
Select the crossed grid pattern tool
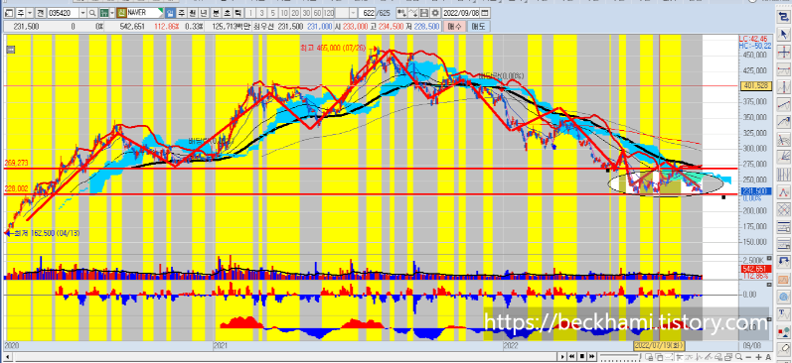[x=783, y=208]
